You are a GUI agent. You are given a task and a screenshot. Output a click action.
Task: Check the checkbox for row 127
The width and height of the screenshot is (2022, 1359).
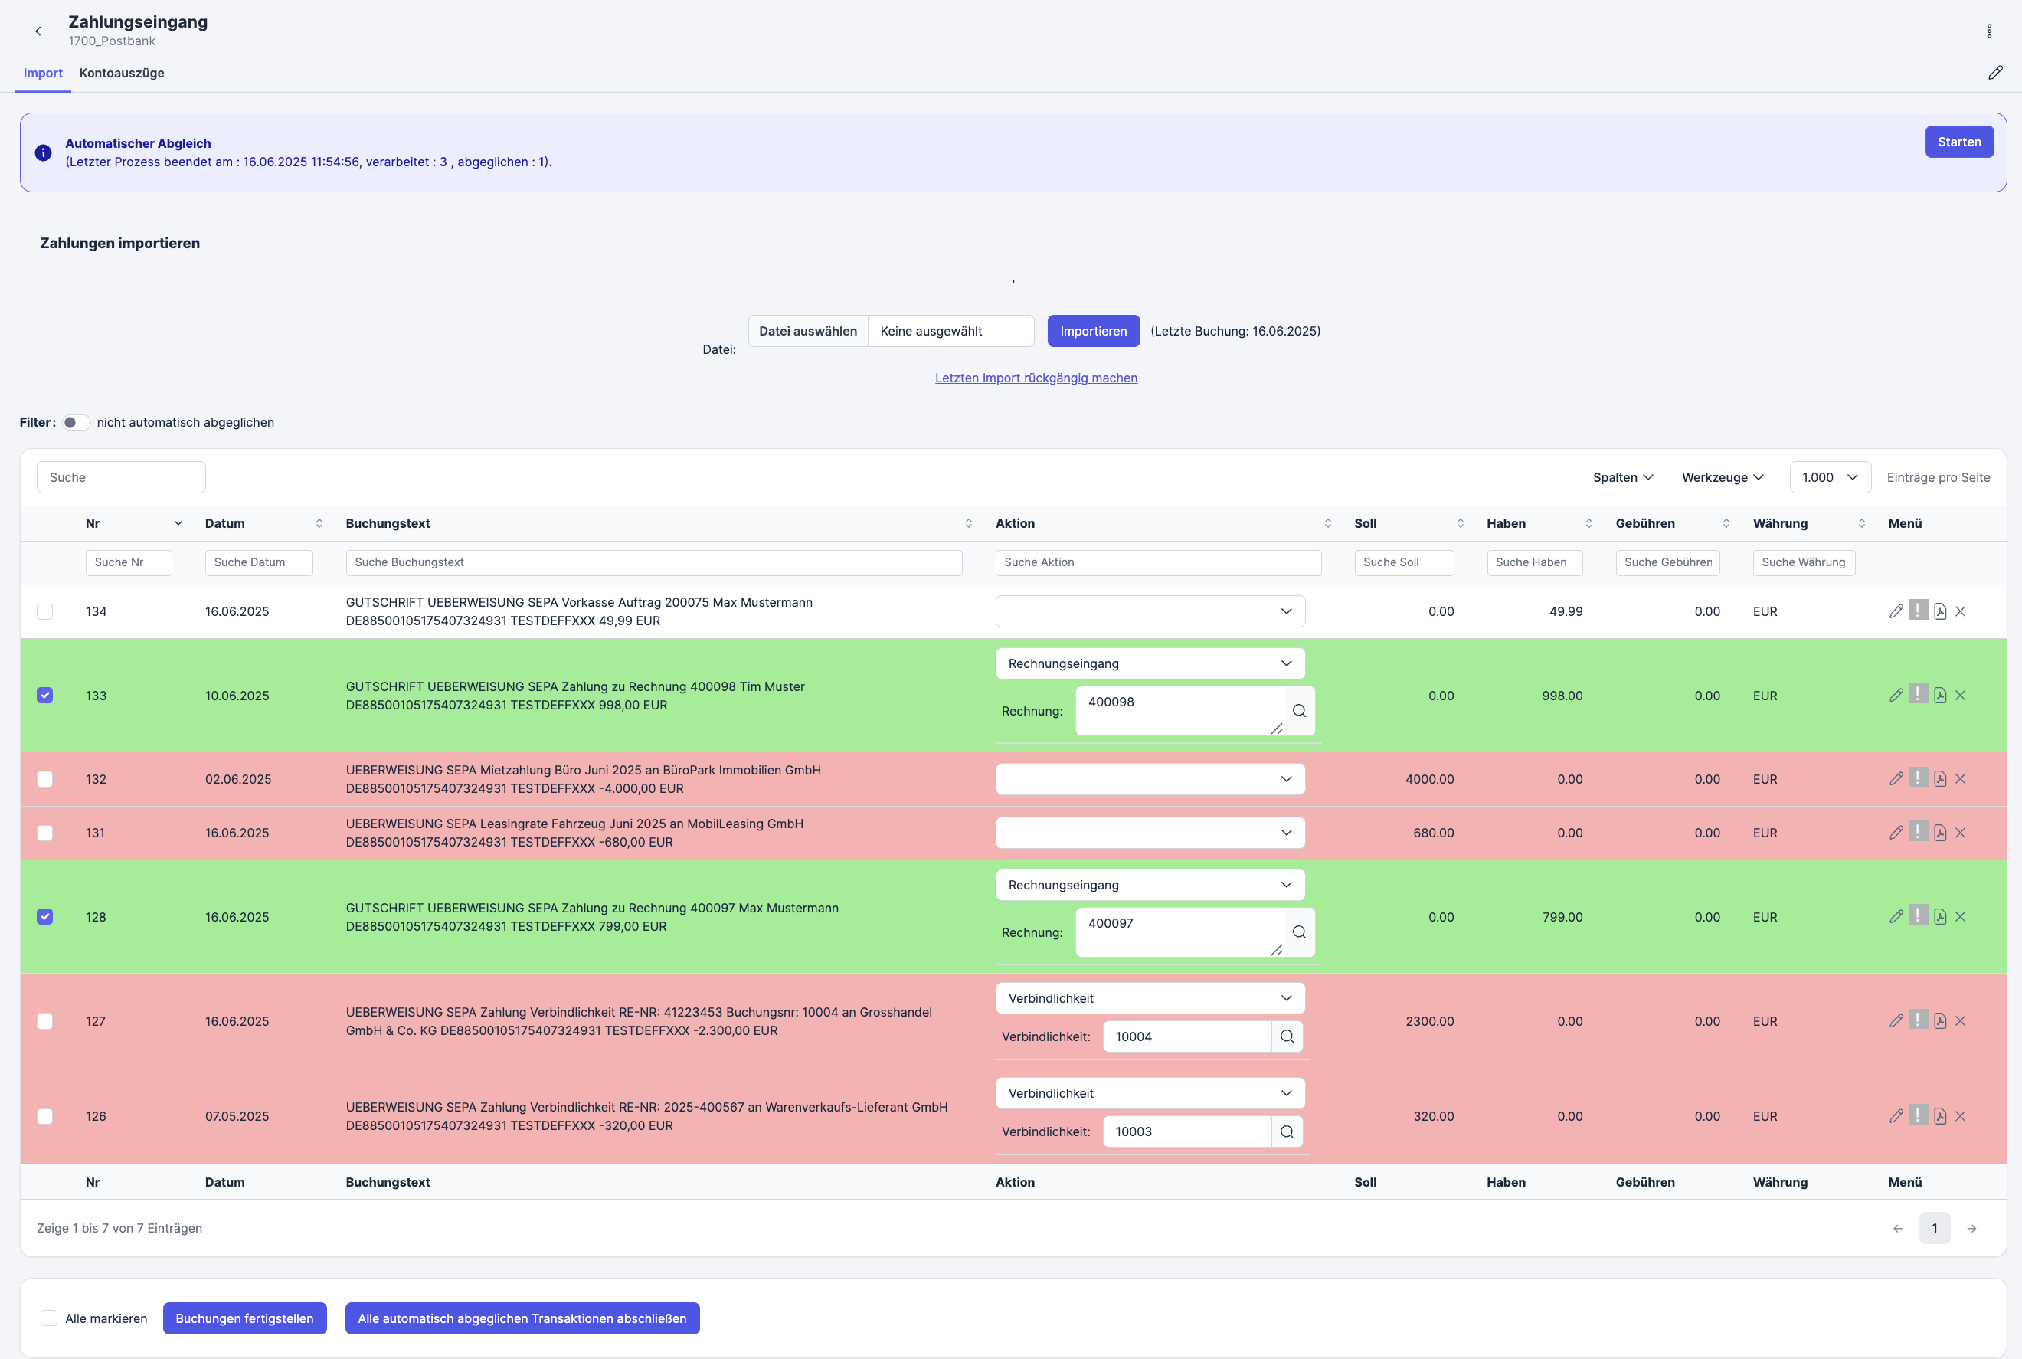click(45, 1021)
